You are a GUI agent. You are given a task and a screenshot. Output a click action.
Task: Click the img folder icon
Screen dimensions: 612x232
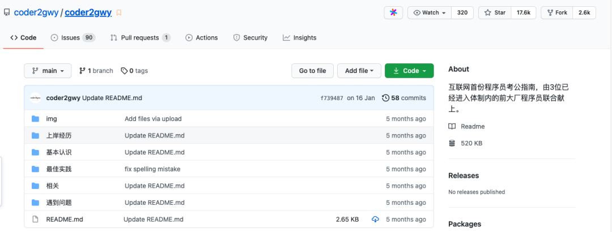click(36, 118)
